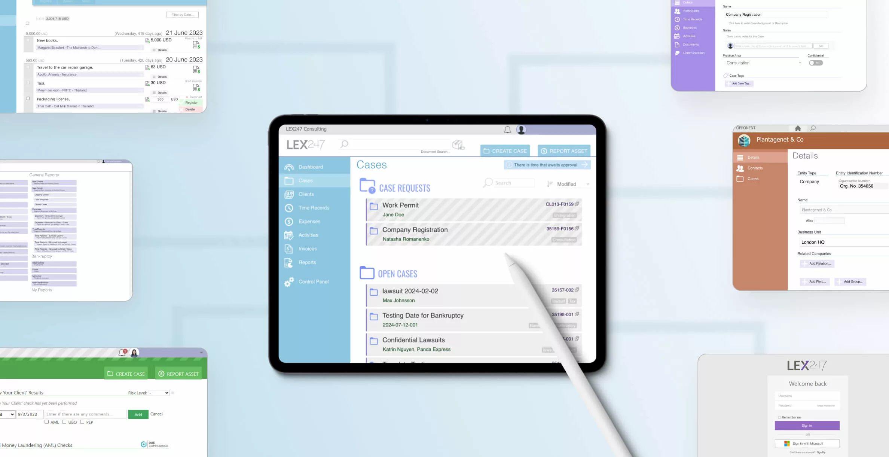889x457 pixels.
Task: Toggle the Confidential switch on case form
Action: pos(816,63)
